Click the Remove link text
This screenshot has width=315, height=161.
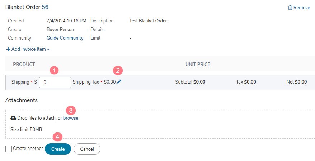[x=302, y=8]
